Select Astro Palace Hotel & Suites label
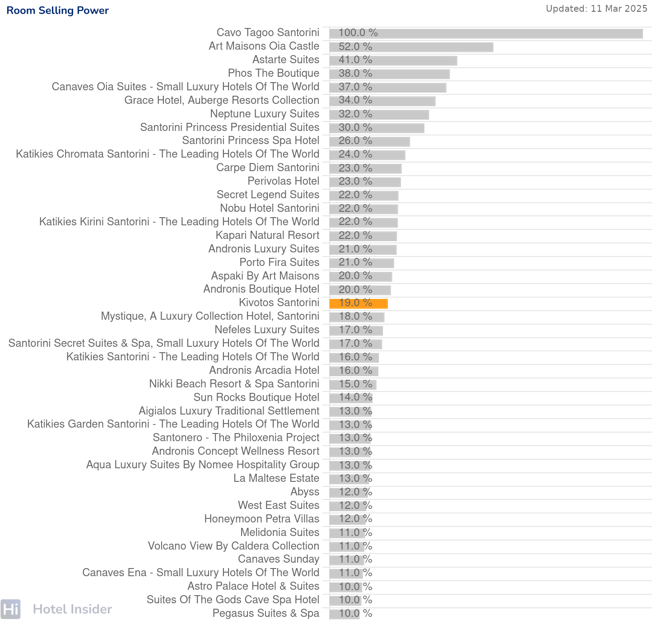This screenshot has height=620, width=652. click(x=253, y=586)
